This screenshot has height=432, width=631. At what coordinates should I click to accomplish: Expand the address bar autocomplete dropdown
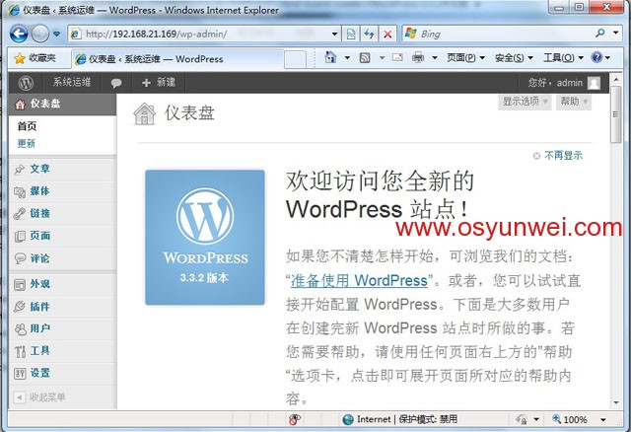[335, 35]
